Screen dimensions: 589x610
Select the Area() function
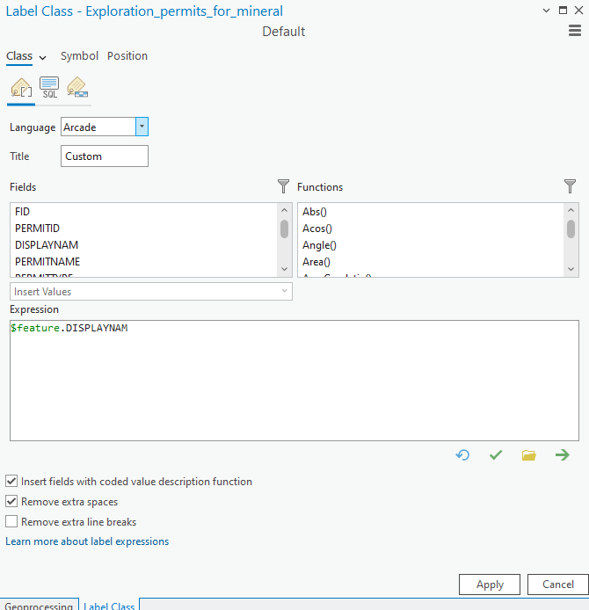point(316,262)
